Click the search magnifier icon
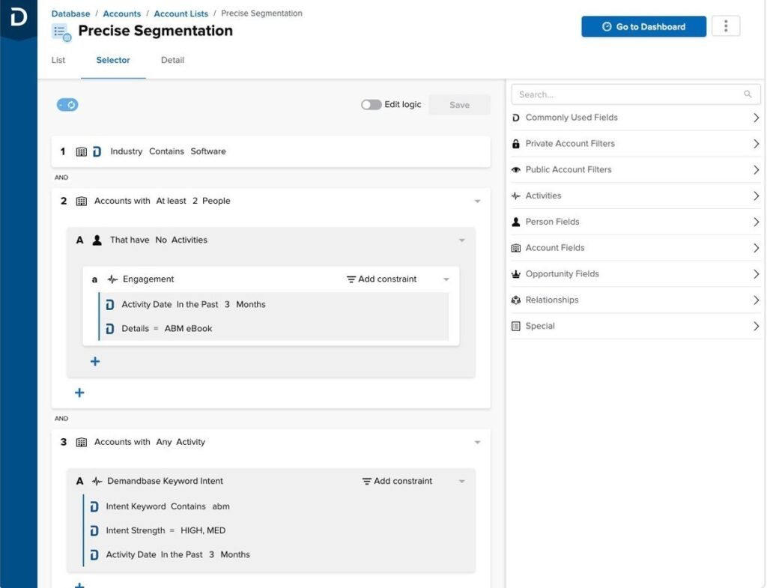The height and width of the screenshot is (588, 767). click(x=748, y=94)
